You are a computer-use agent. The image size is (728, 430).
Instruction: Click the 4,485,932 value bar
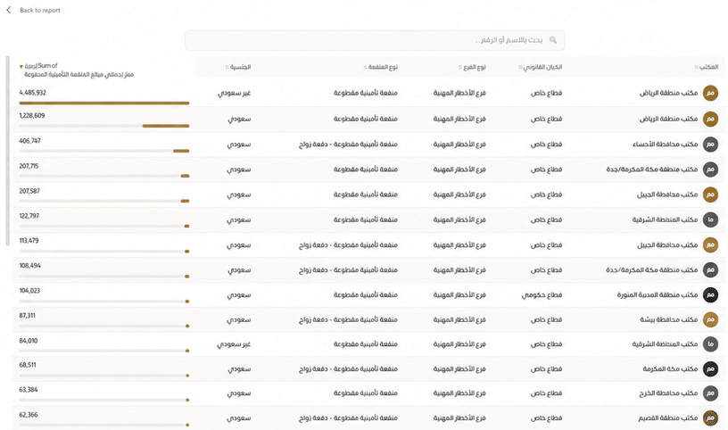click(x=104, y=103)
